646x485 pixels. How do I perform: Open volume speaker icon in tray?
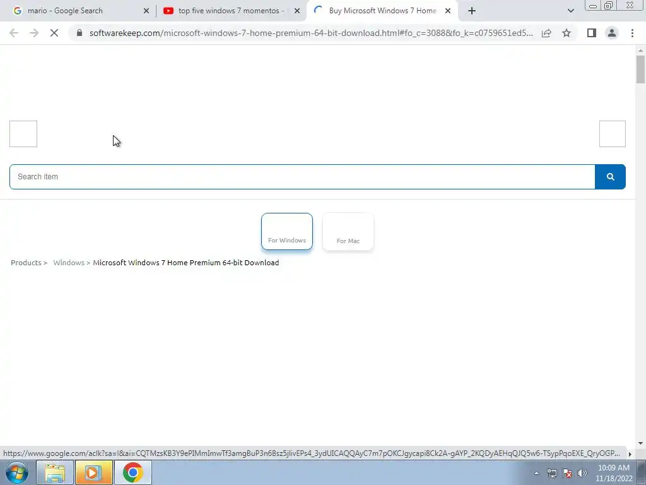[582, 473]
